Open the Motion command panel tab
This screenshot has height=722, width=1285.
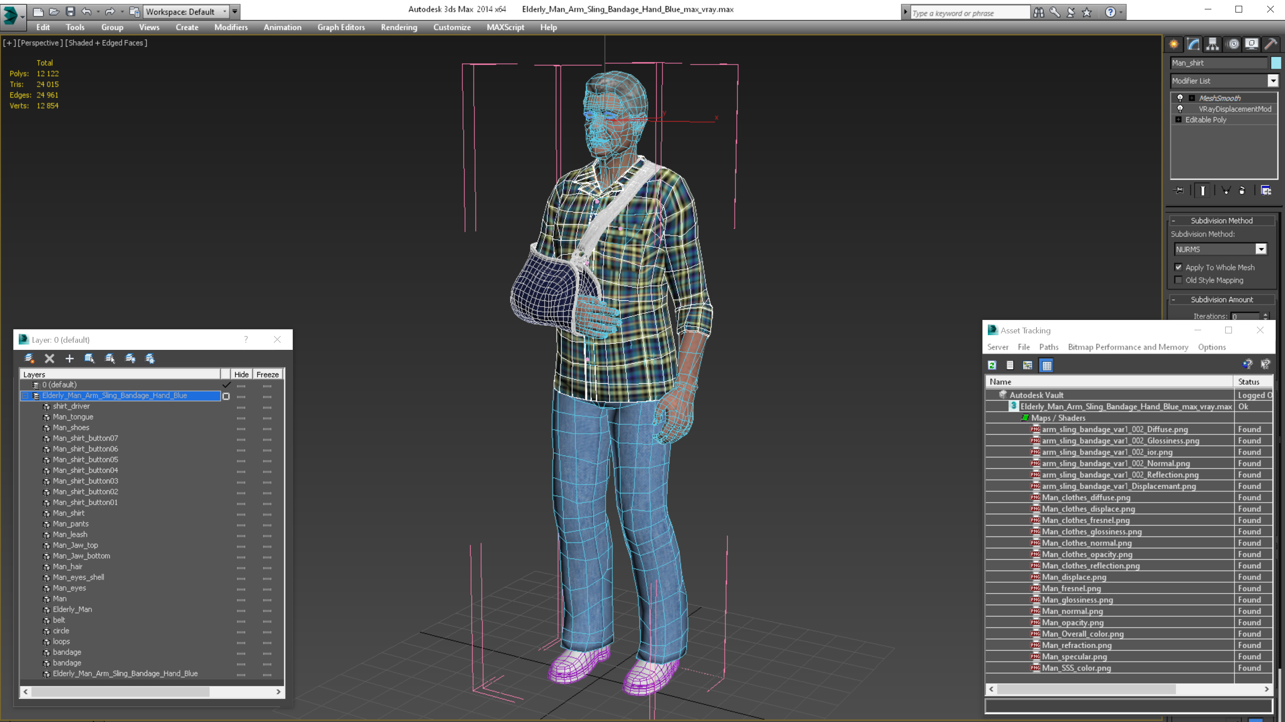pos(1233,44)
